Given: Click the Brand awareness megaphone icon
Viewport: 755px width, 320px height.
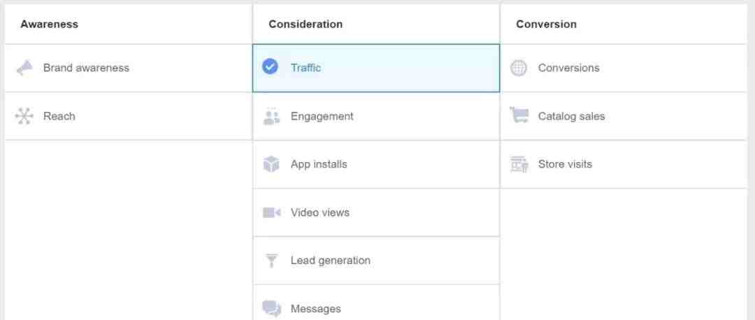Looking at the screenshot, I should 24,68.
